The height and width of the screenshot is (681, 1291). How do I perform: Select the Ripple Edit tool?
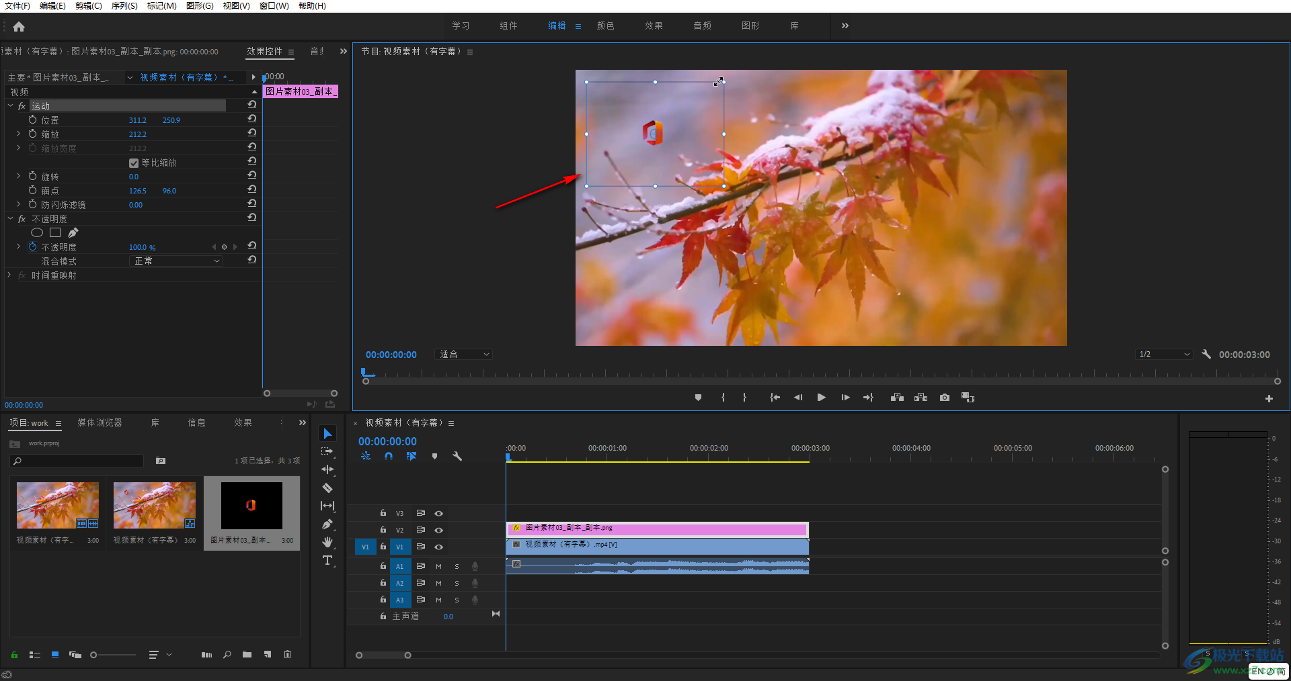point(327,469)
